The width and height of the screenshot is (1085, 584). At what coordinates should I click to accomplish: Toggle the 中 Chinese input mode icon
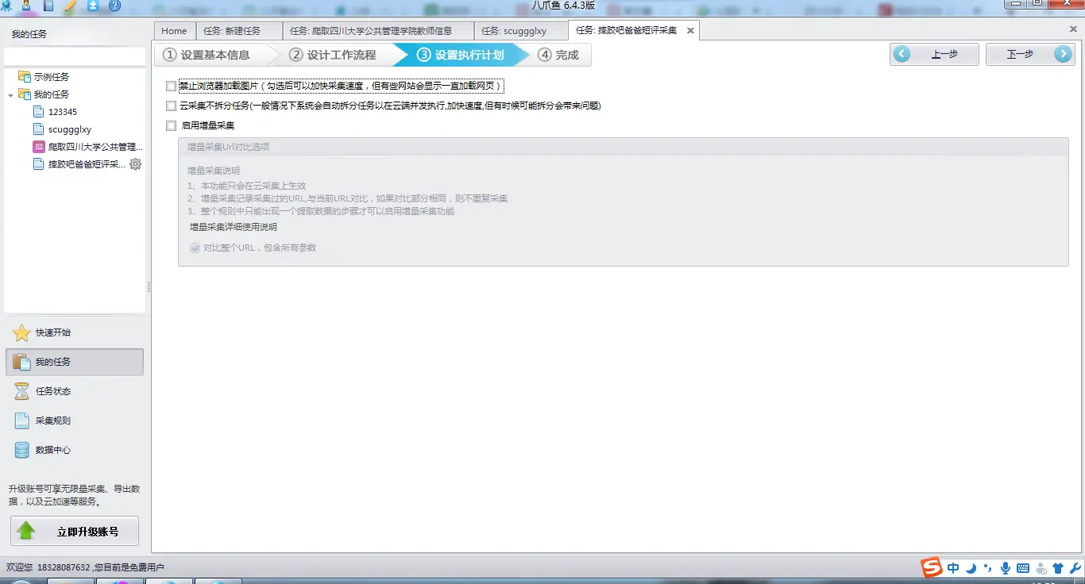tap(953, 568)
